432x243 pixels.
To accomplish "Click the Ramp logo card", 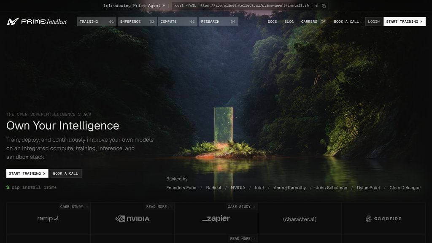I will (x=49, y=219).
